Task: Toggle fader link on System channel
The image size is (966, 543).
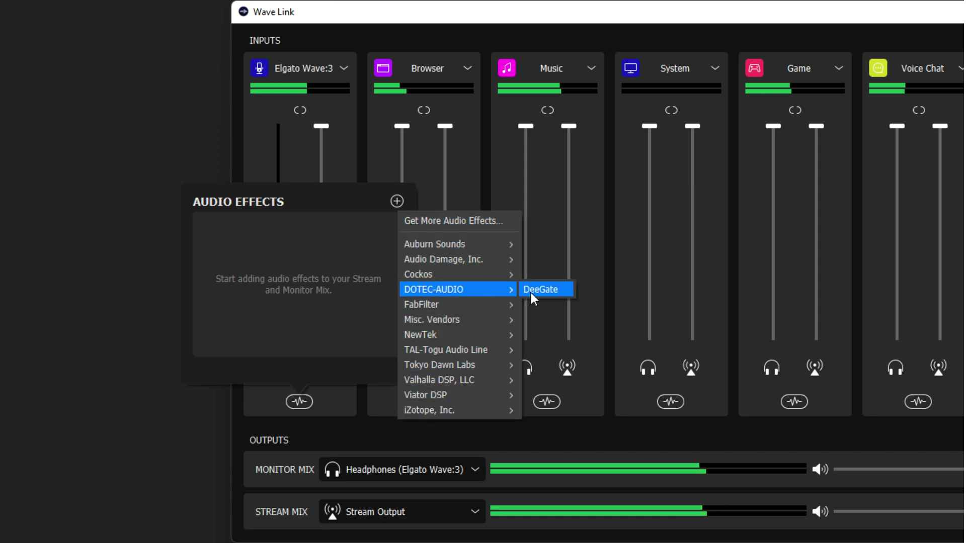Action: 671,110
